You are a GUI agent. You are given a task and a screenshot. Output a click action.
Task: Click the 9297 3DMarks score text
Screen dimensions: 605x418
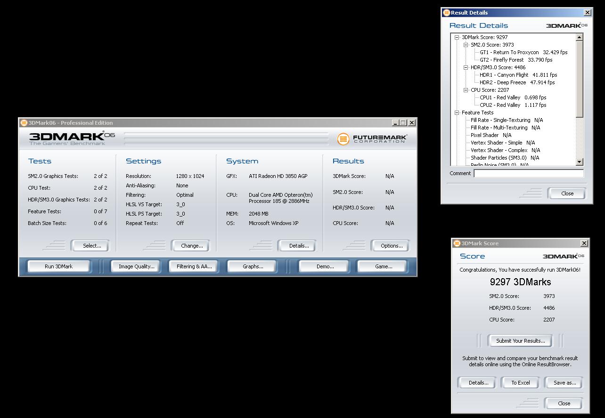coord(520,282)
